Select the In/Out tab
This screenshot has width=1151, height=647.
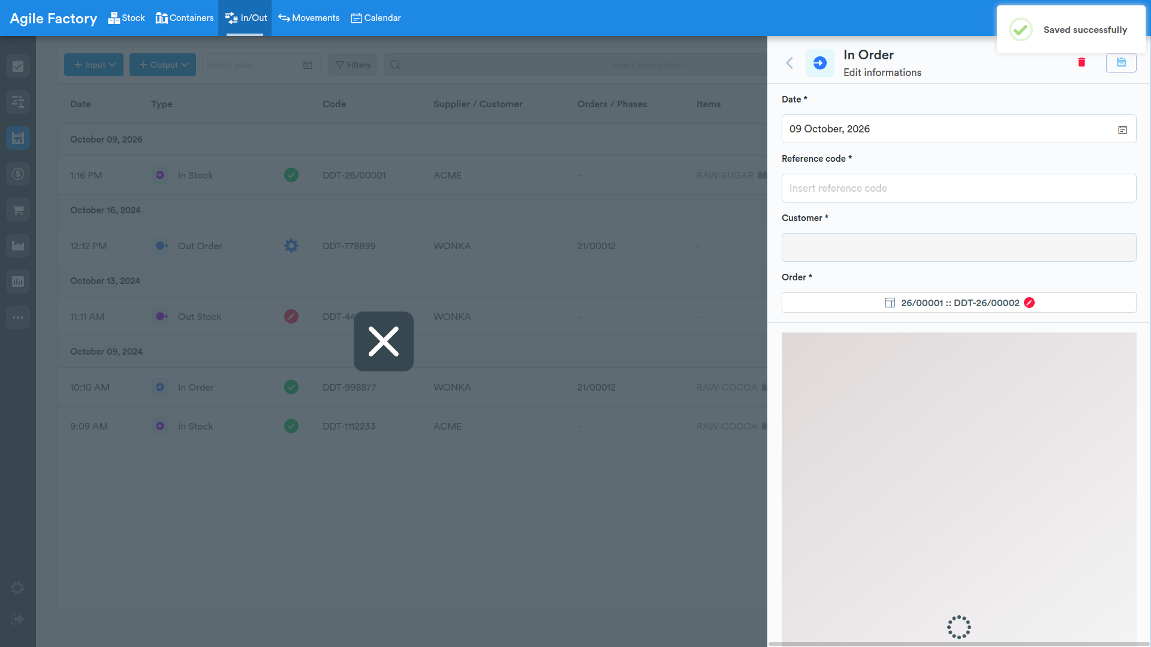(x=246, y=18)
